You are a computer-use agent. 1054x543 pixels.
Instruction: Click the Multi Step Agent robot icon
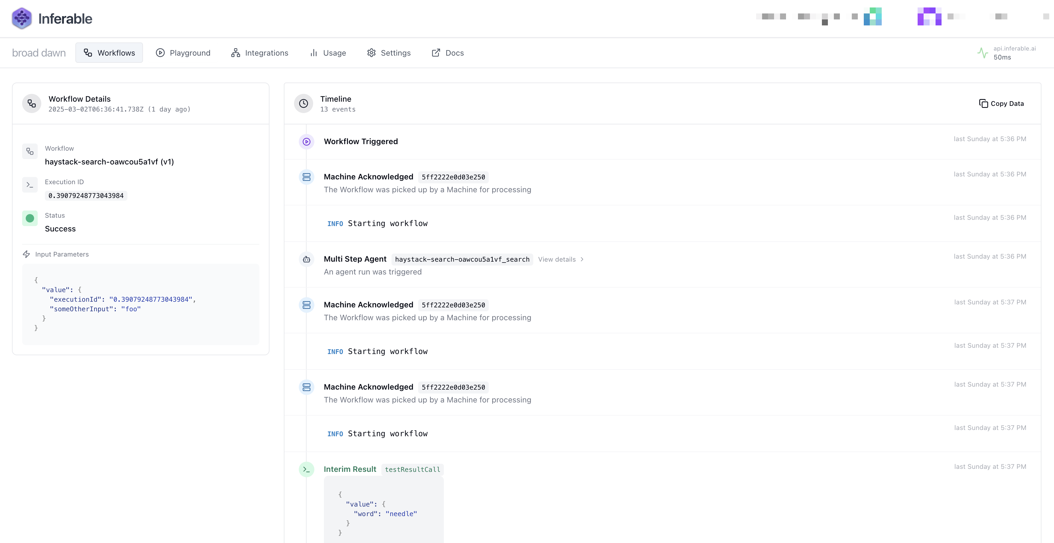(x=307, y=260)
